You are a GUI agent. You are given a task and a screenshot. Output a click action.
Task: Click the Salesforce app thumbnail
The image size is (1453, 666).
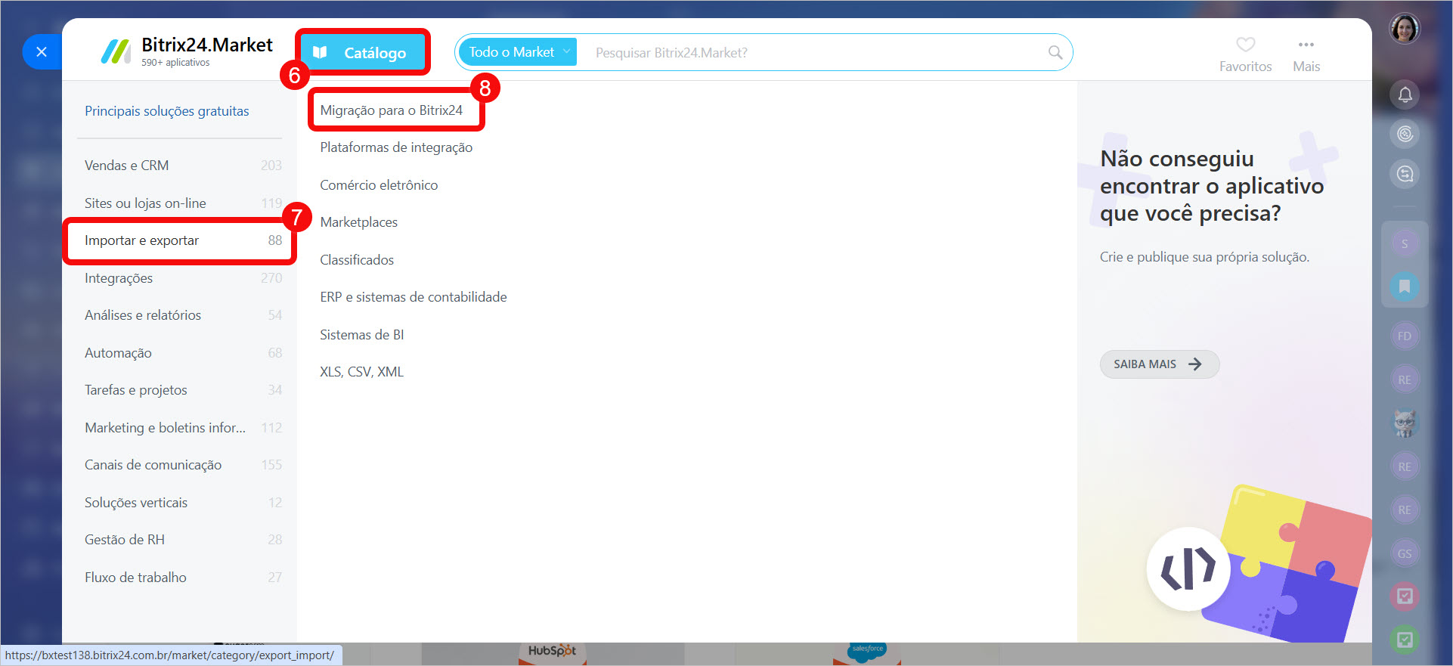point(866,654)
